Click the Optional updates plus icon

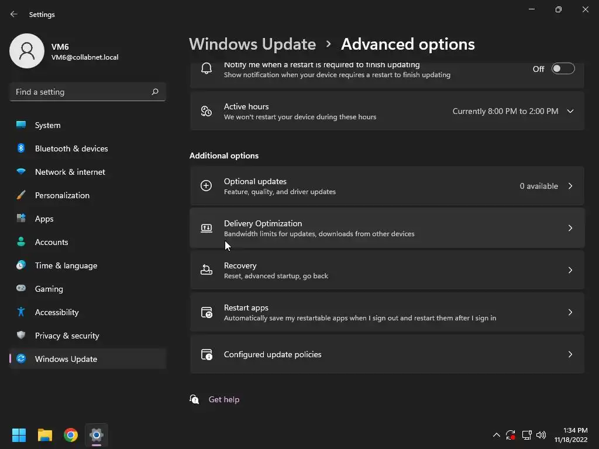tap(206, 186)
